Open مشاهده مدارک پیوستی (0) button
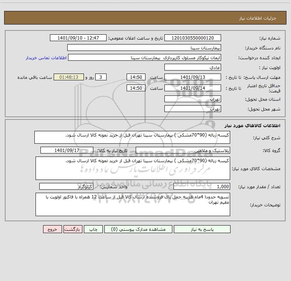This screenshot has height=281, width=291. pos(138,229)
